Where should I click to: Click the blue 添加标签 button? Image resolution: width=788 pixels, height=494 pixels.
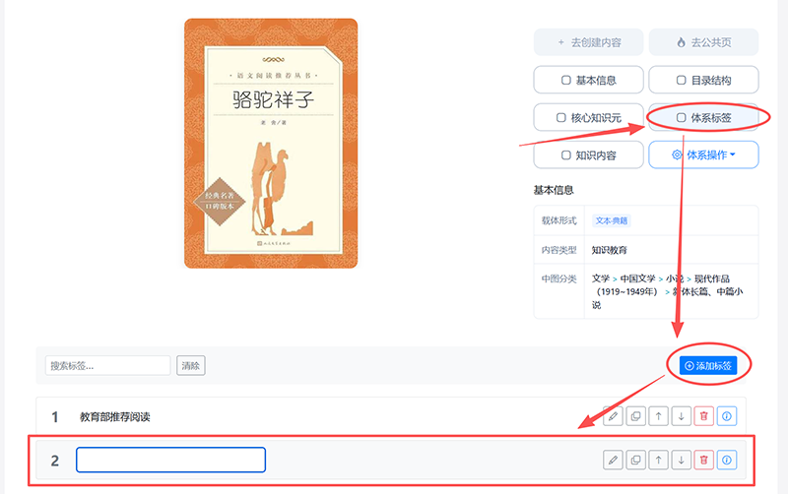(708, 365)
